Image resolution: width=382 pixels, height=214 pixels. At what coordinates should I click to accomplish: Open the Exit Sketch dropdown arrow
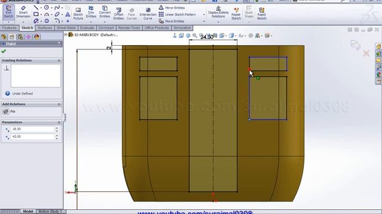point(8,21)
